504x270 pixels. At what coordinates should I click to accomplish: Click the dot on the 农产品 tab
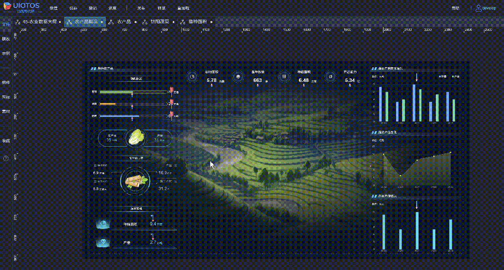[135, 22]
